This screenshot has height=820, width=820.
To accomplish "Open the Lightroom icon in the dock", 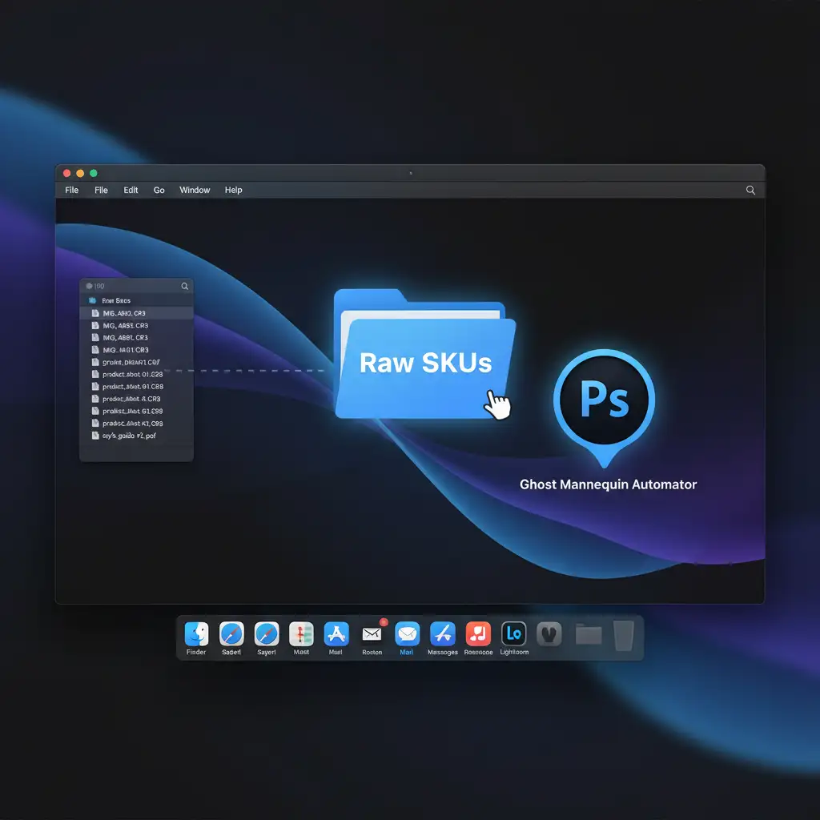I will pyautogui.click(x=512, y=634).
